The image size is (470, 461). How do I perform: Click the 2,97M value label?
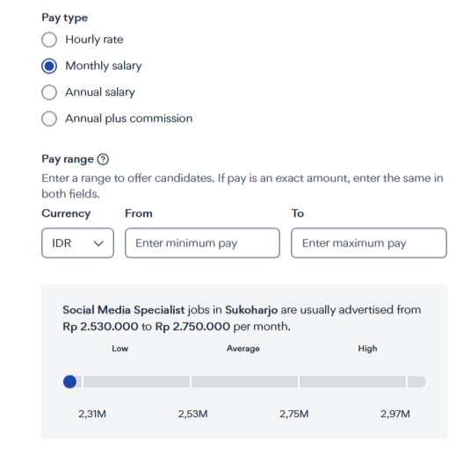pos(395,414)
